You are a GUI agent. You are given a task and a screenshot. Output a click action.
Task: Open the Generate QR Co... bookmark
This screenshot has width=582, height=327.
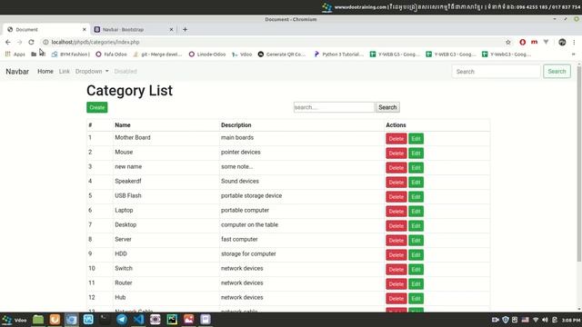(x=282, y=54)
